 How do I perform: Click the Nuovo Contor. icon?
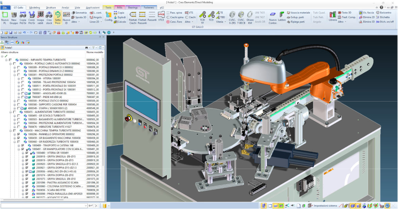coord(273,15)
